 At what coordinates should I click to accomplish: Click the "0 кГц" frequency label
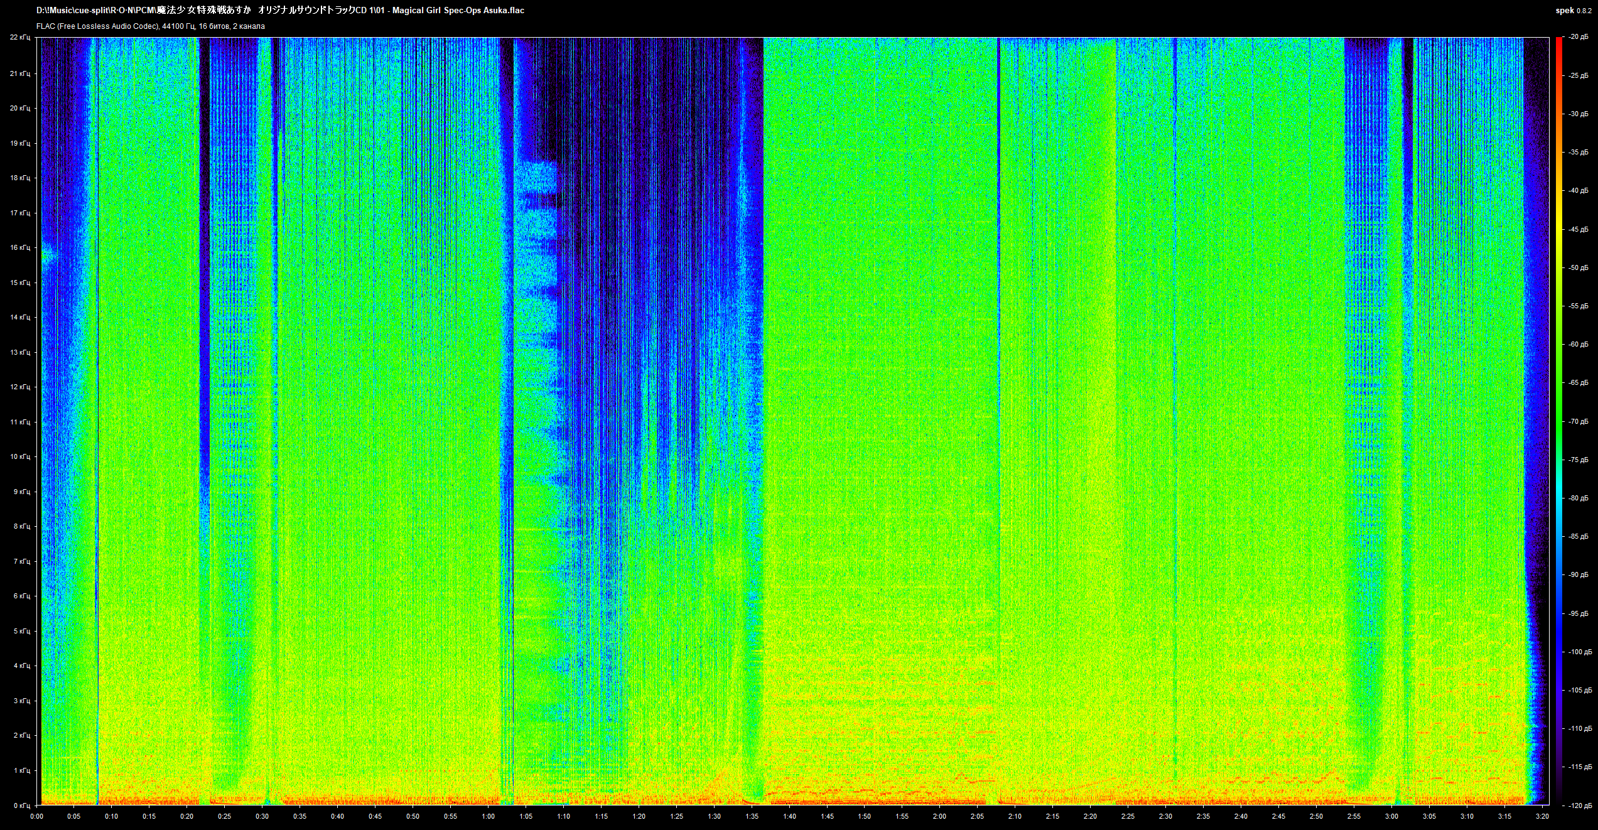coord(21,805)
